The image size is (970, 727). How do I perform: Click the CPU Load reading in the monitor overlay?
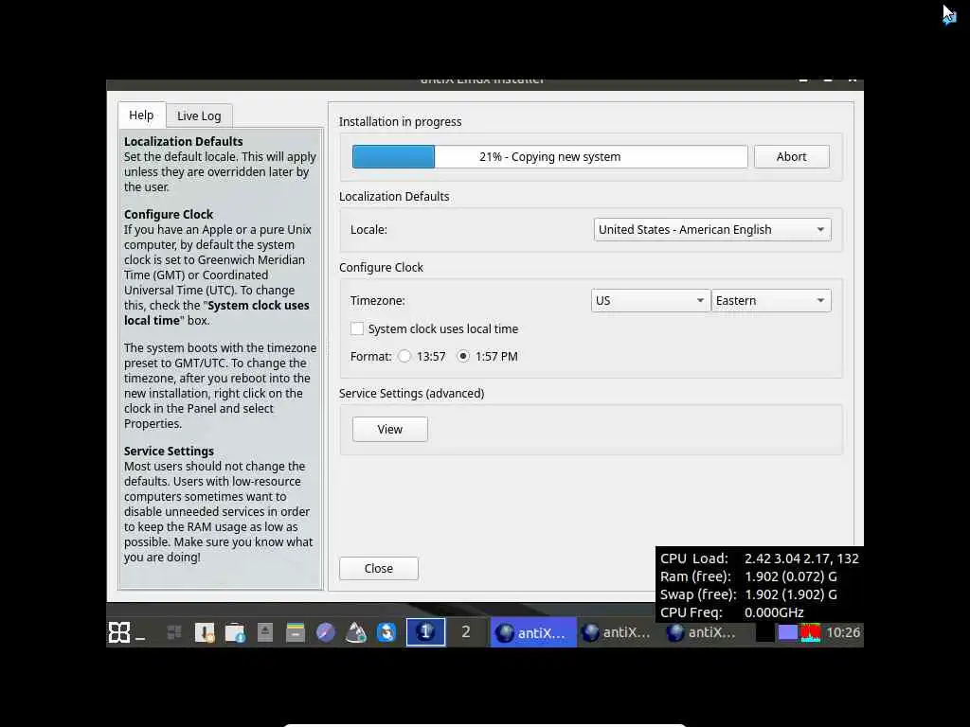point(759,559)
